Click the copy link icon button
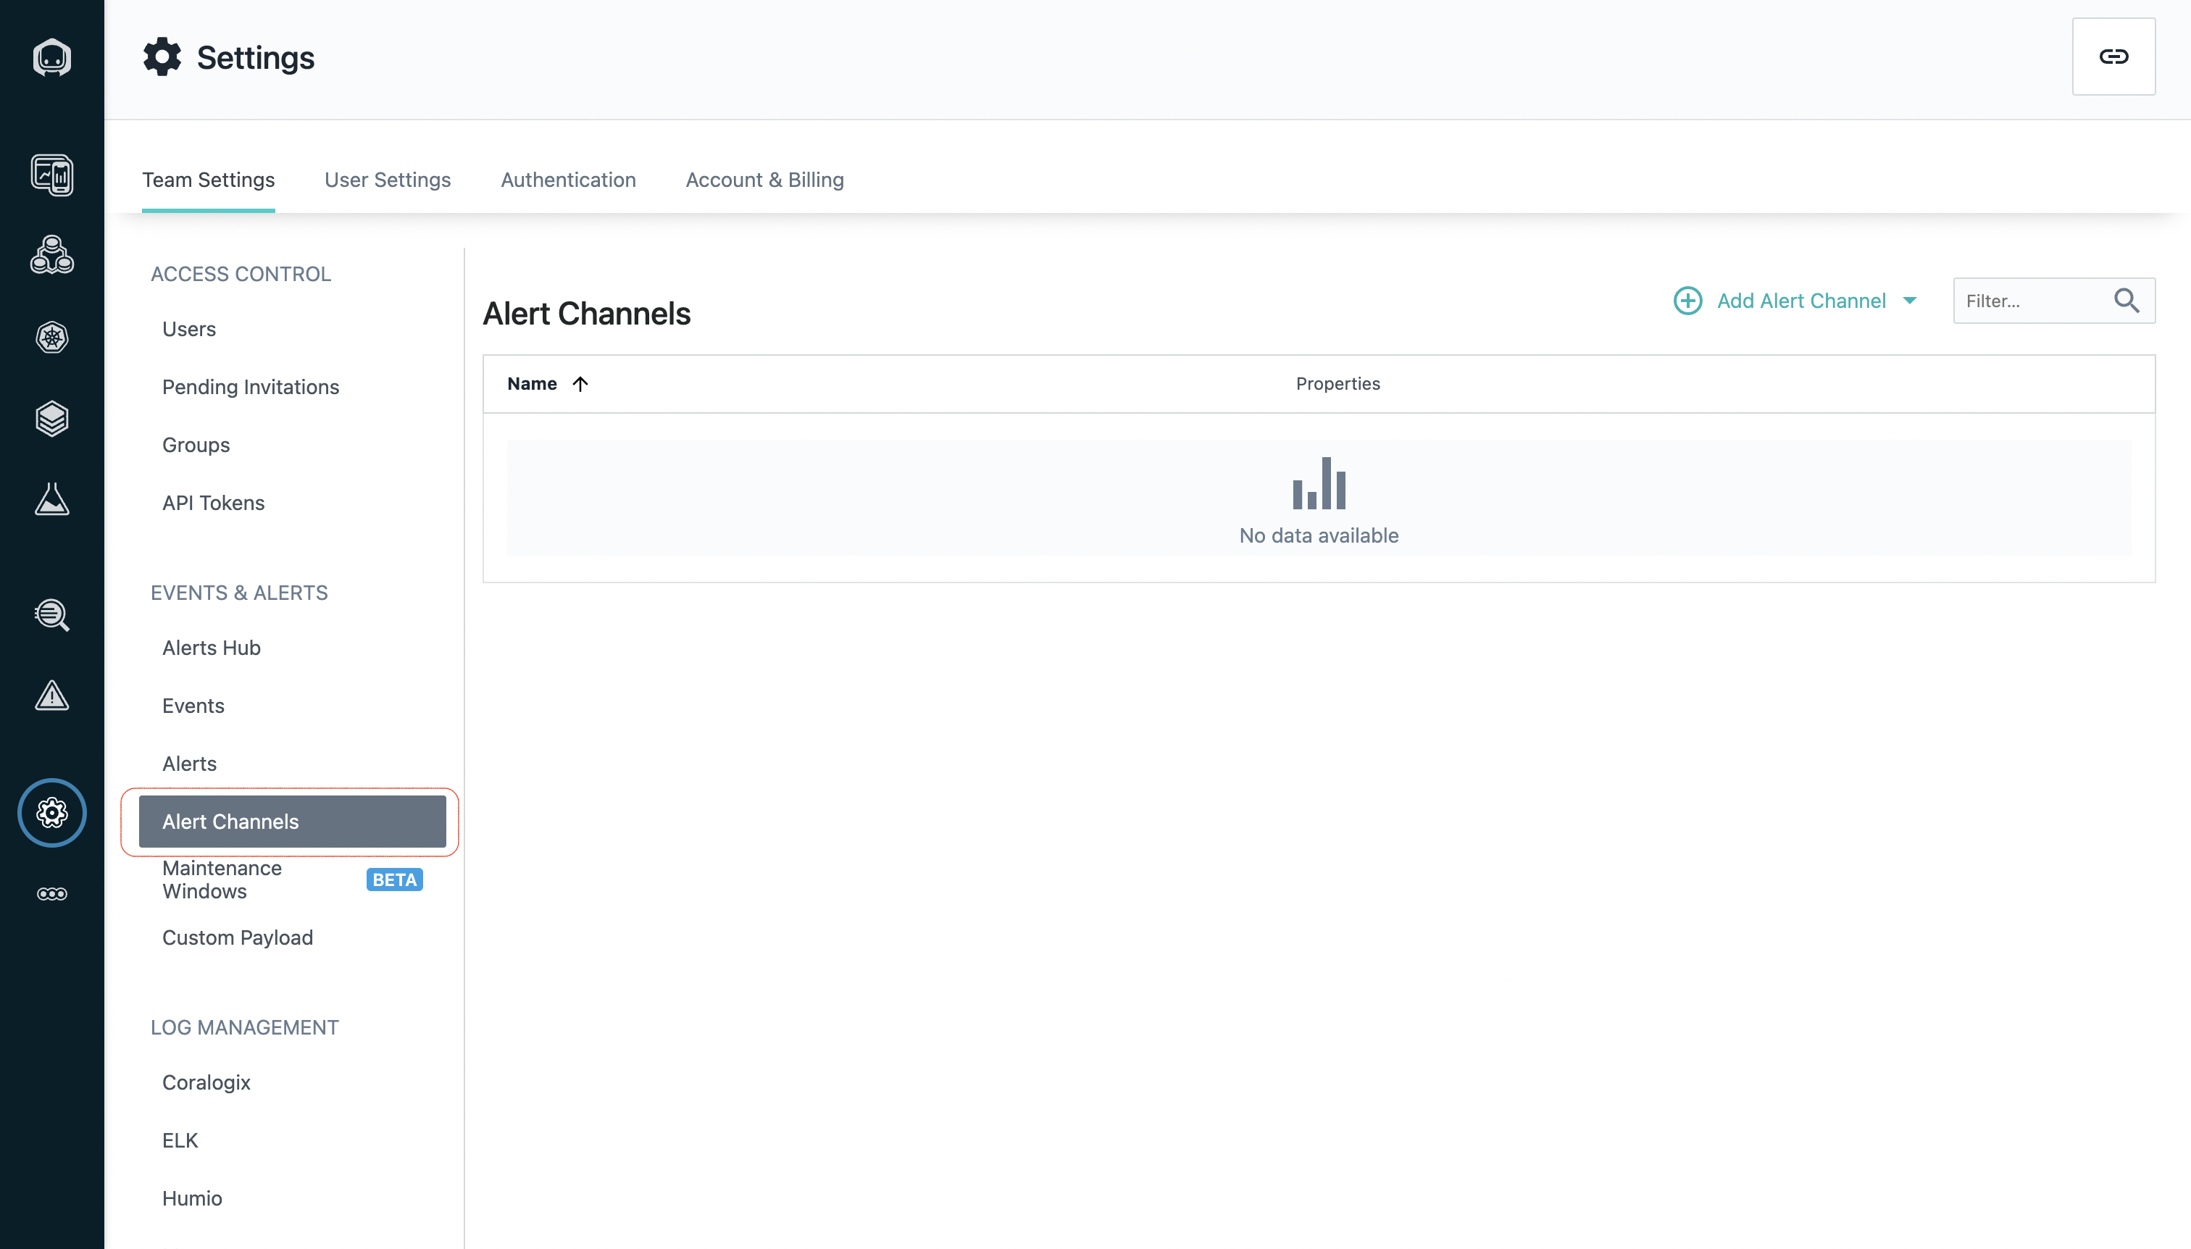 coord(2113,57)
